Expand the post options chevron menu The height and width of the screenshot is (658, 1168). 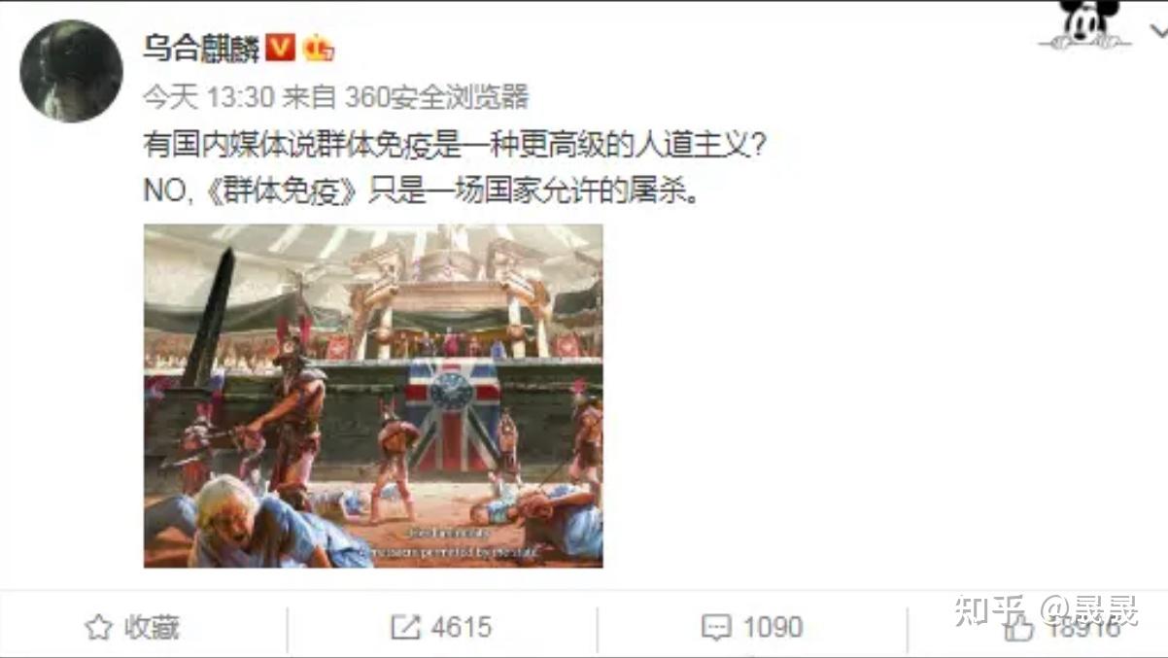(x=1158, y=31)
